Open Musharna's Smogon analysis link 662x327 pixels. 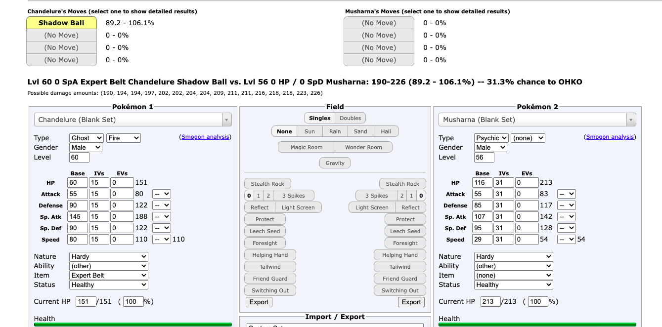[x=610, y=137]
